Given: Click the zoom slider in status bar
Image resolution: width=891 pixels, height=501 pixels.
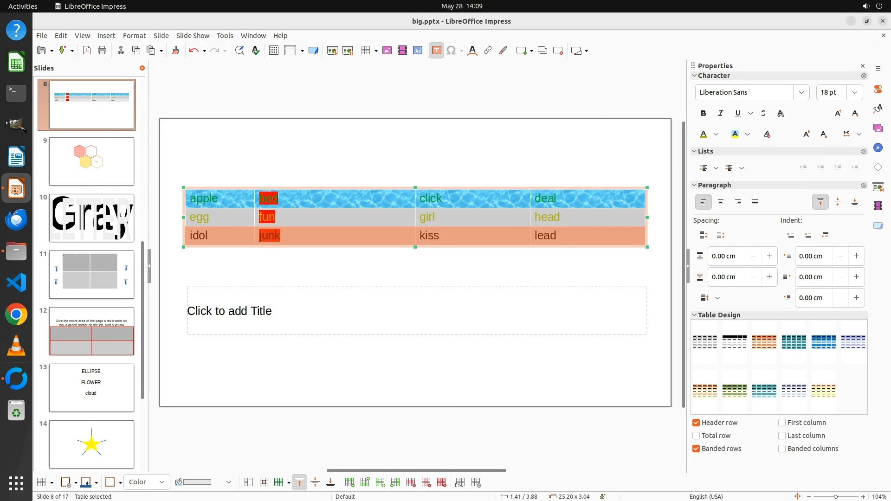Looking at the screenshot, I should [x=835, y=496].
